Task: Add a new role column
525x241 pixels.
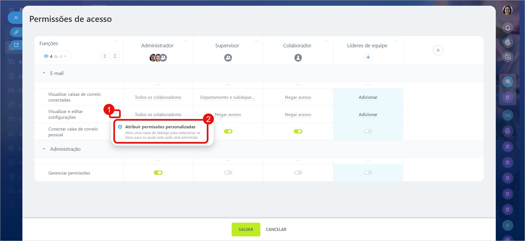Action: pyautogui.click(x=438, y=50)
